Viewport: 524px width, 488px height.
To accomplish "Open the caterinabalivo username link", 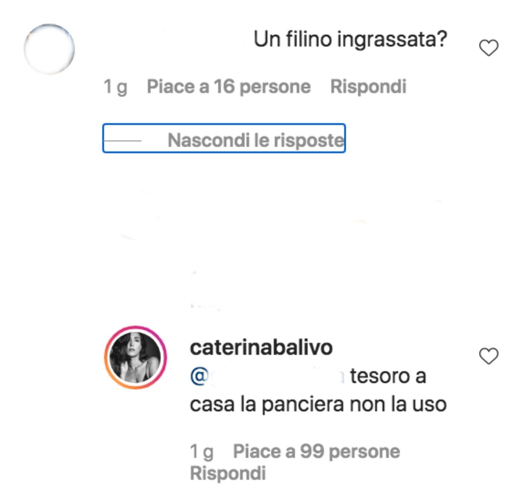I will (261, 347).
